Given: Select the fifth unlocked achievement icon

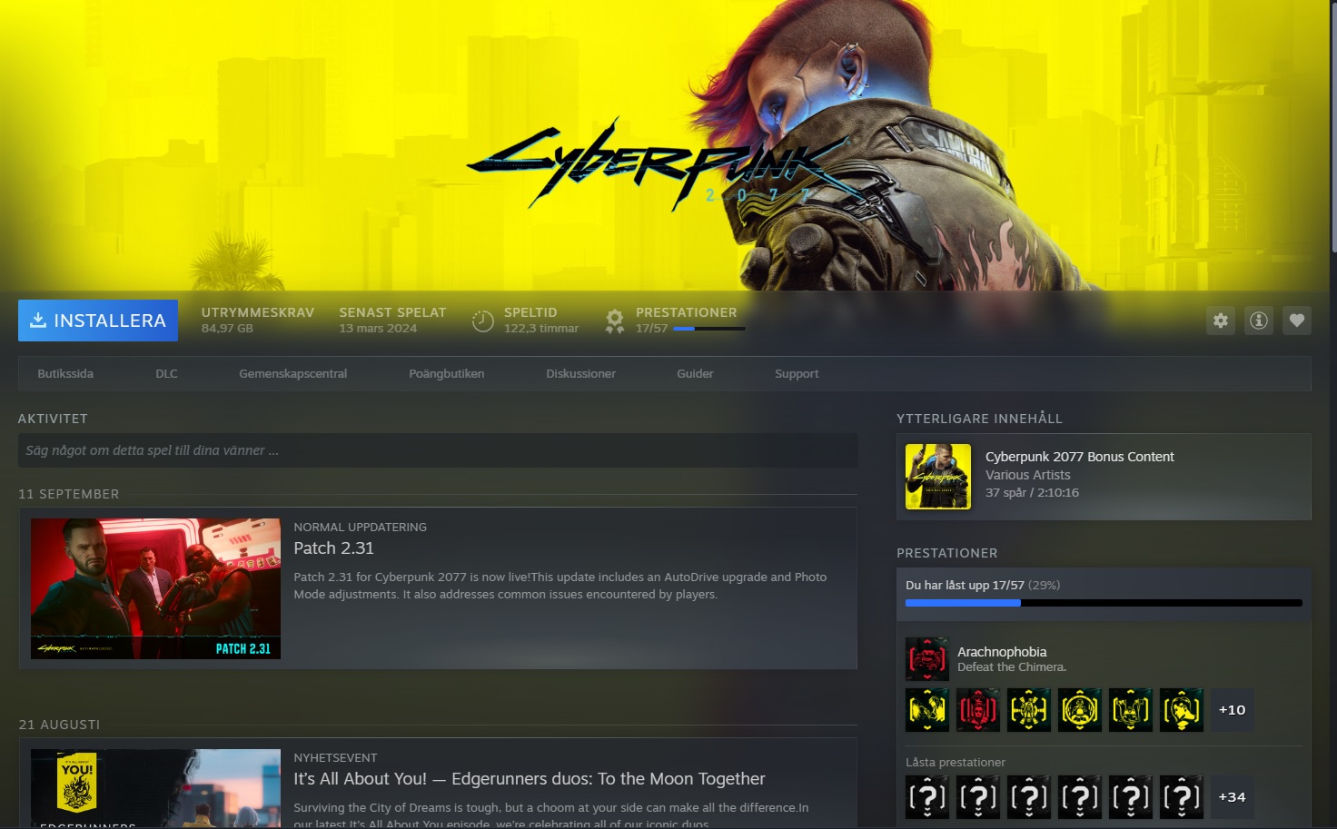Looking at the screenshot, I should click(1131, 710).
